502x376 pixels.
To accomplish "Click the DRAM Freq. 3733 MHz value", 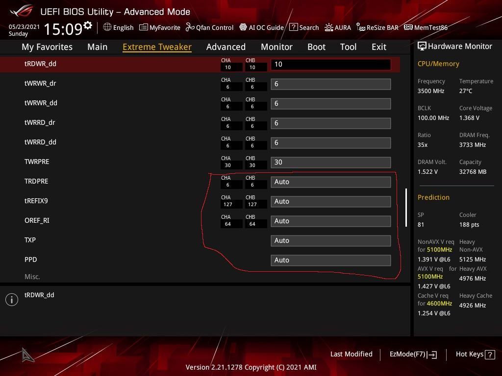I will pos(473,145).
